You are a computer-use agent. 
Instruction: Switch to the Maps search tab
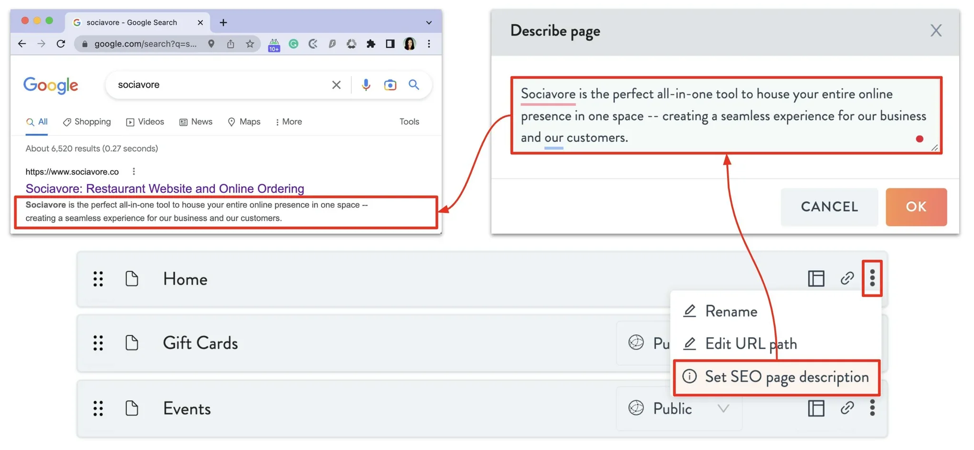click(x=244, y=122)
